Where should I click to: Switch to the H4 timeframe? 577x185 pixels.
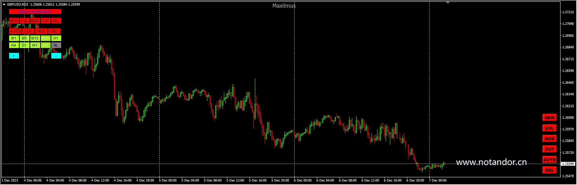pos(14,45)
